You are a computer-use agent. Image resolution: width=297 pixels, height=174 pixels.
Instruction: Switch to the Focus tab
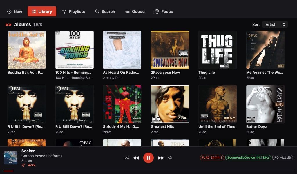coord(164,12)
